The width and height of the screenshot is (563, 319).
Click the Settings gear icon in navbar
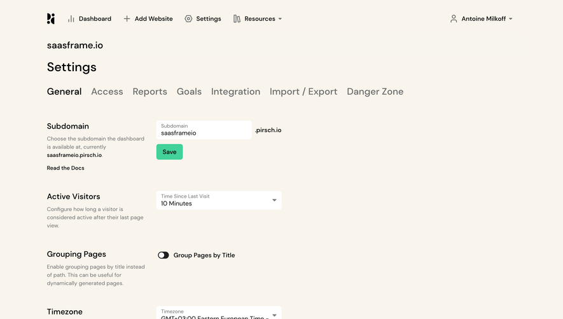click(188, 18)
